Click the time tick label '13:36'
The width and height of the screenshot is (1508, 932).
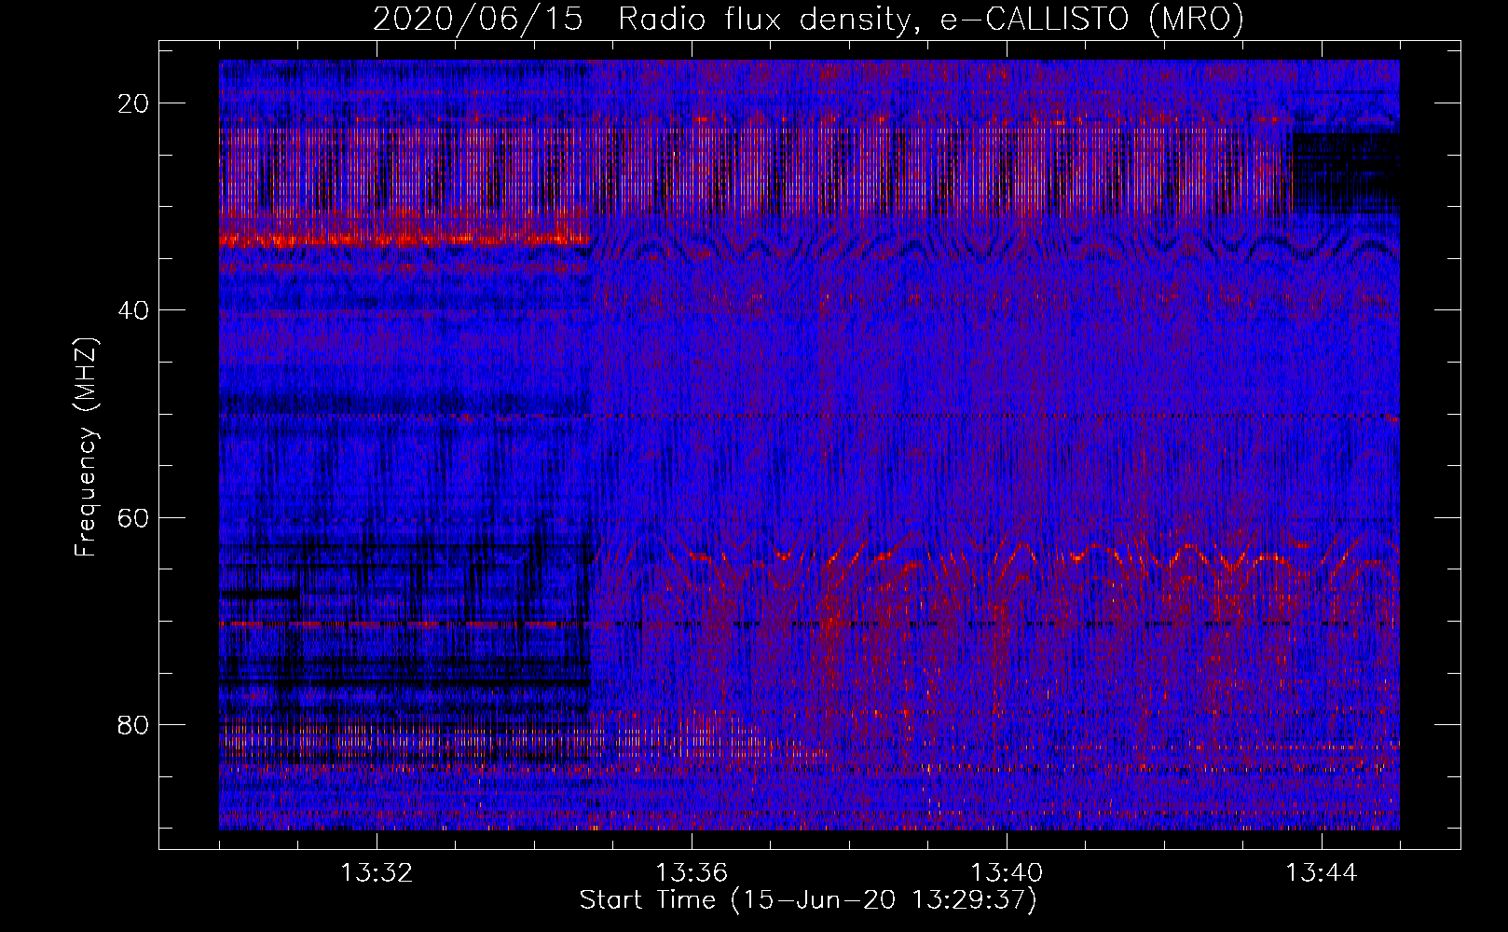coord(692,873)
